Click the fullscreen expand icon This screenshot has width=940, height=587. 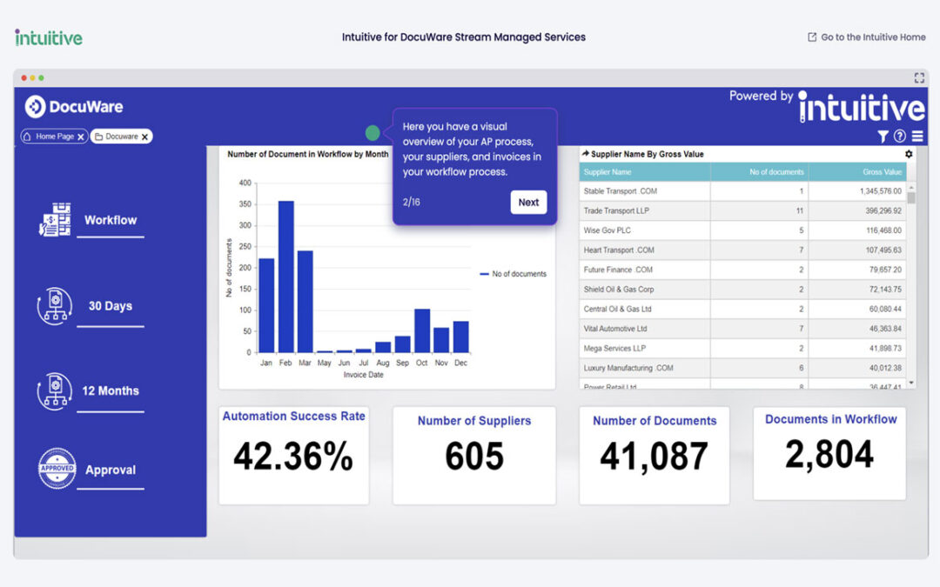919,78
